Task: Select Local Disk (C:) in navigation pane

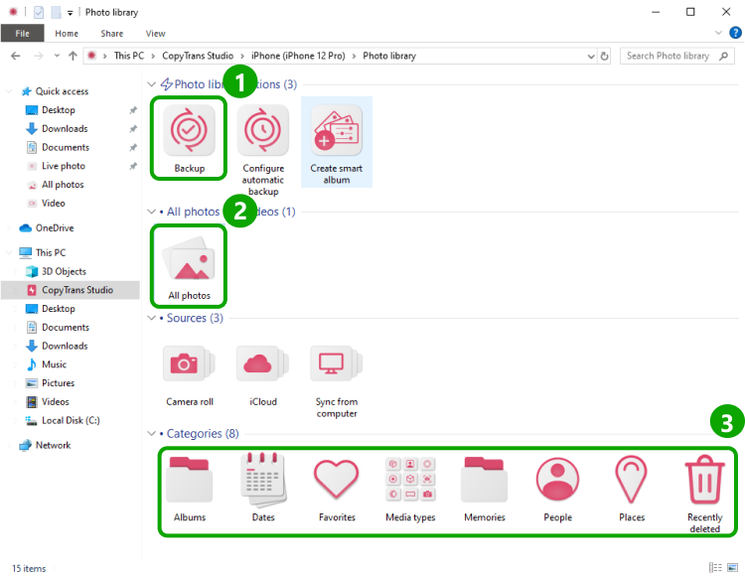Action: (x=71, y=420)
